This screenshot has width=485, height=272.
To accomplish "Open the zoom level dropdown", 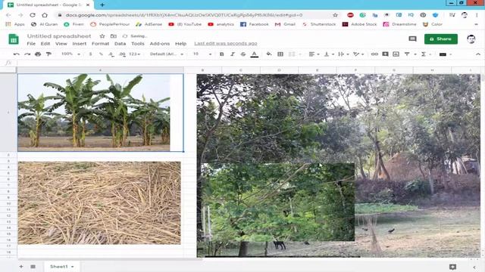I will (70, 54).
